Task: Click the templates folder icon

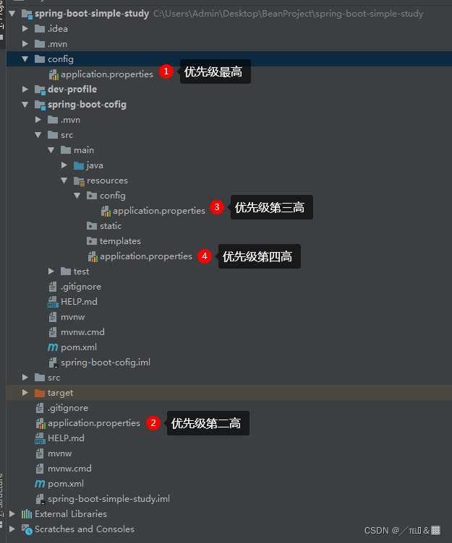Action: (x=92, y=241)
